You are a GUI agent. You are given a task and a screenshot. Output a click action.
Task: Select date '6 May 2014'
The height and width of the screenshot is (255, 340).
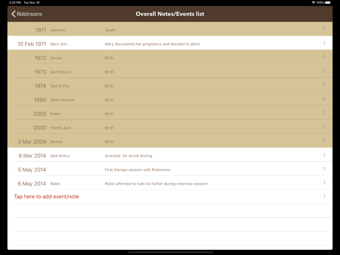tap(32, 184)
